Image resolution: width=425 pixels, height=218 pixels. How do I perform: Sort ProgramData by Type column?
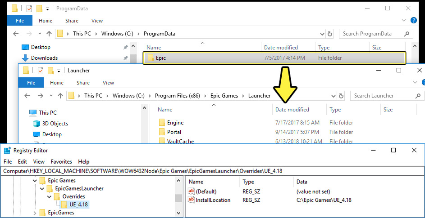click(324, 48)
